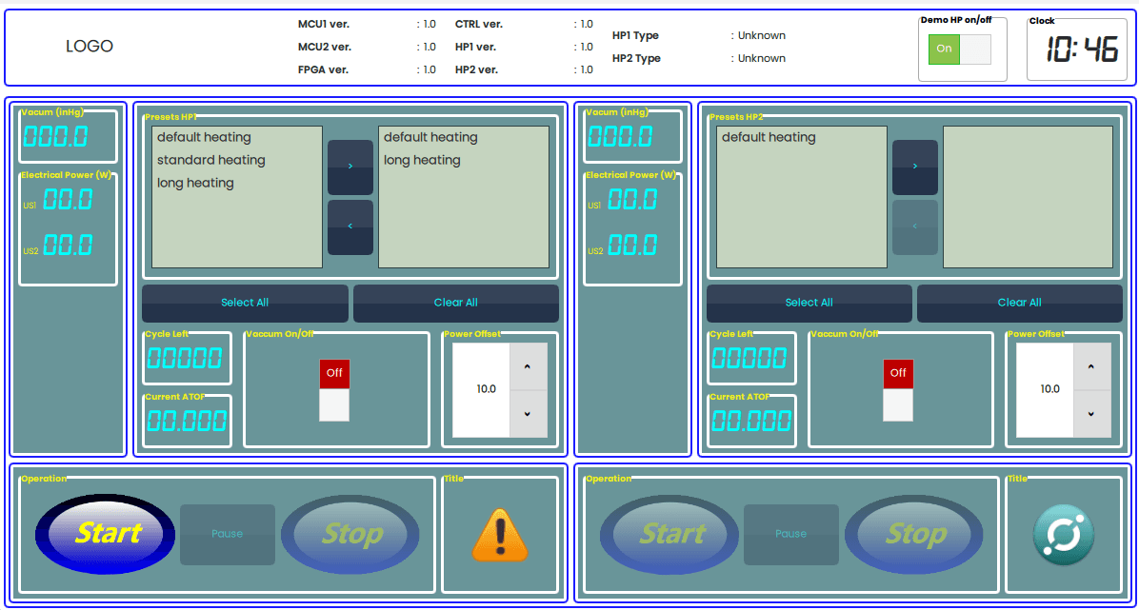Toggle HP2 Vaccum On/Off switch
The width and height of the screenshot is (1139, 610).
coord(898,390)
